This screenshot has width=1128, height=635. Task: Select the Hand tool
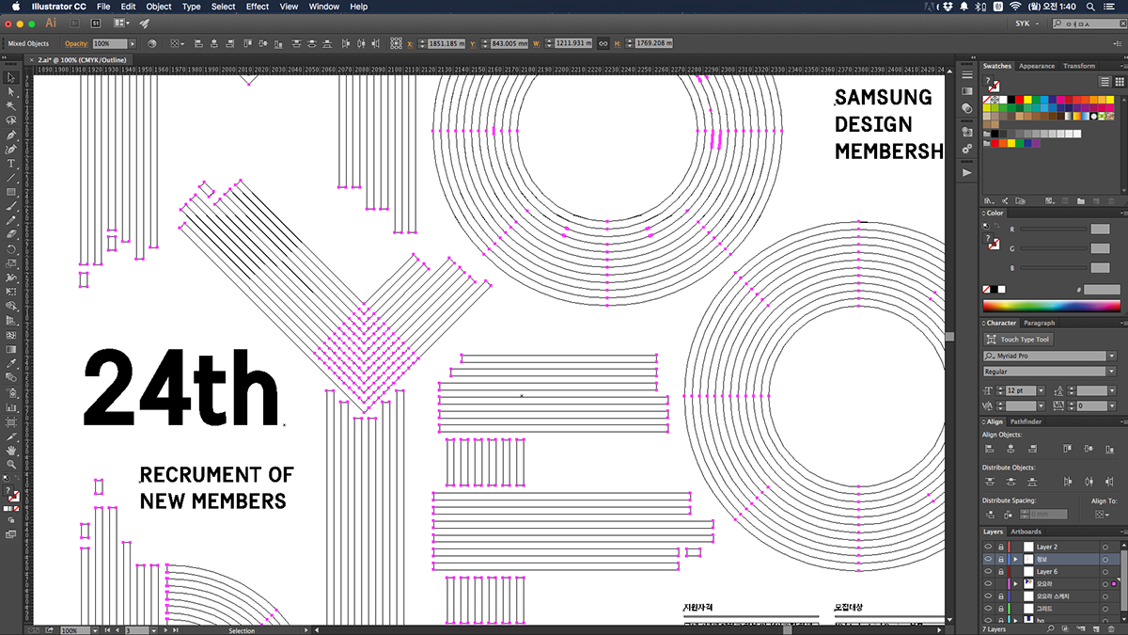[11, 450]
